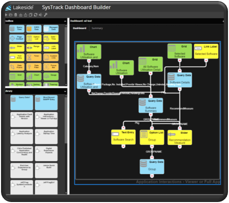Switch to the Summary tab
This screenshot has width=229, height=203.
[97, 28]
